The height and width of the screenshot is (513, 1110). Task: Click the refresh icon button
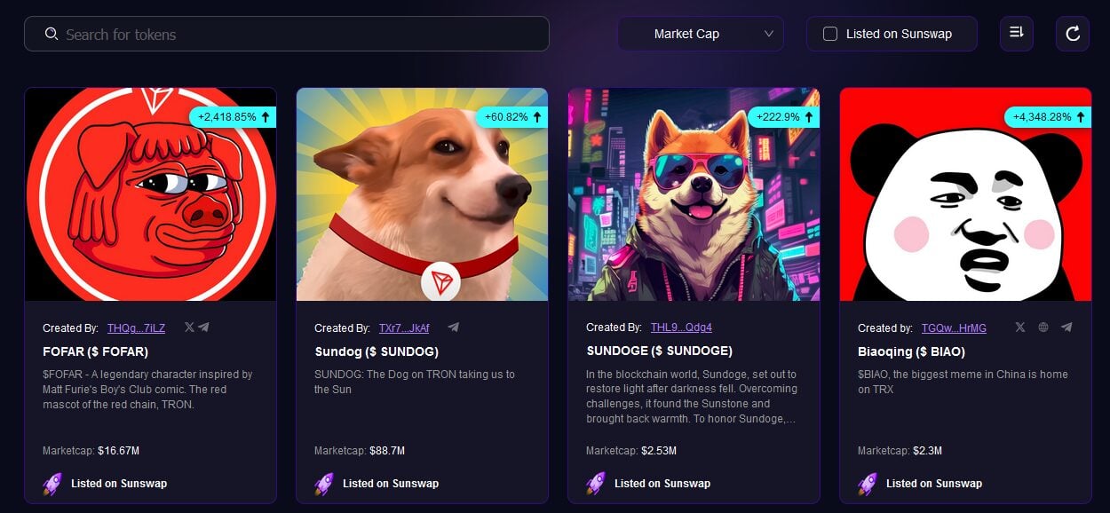1073,34
